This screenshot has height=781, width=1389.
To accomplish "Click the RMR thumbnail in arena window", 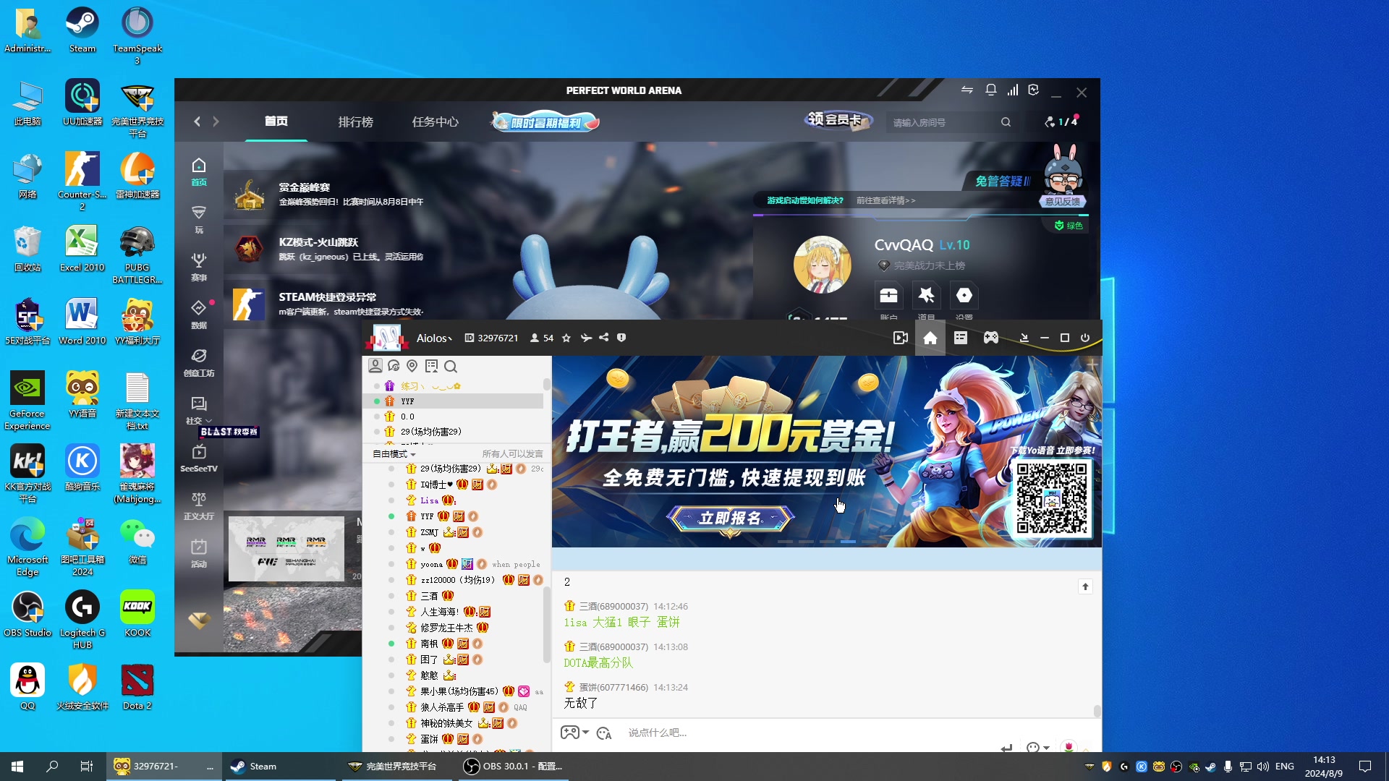I will 286,549.
